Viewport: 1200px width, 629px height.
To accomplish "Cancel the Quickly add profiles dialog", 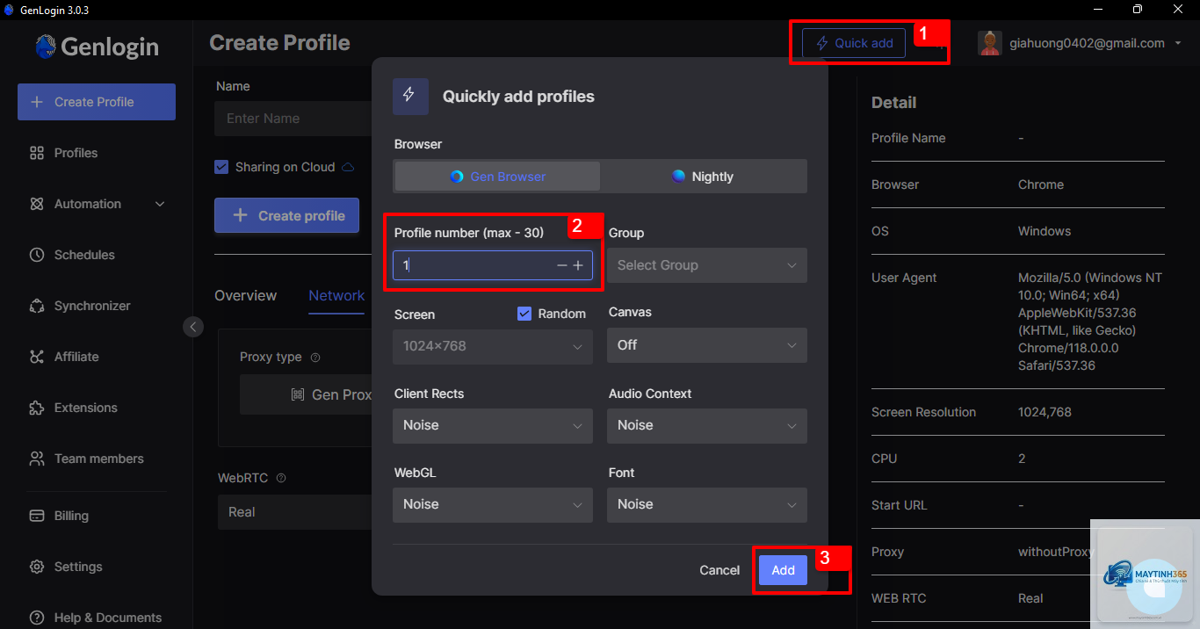I will tap(719, 570).
